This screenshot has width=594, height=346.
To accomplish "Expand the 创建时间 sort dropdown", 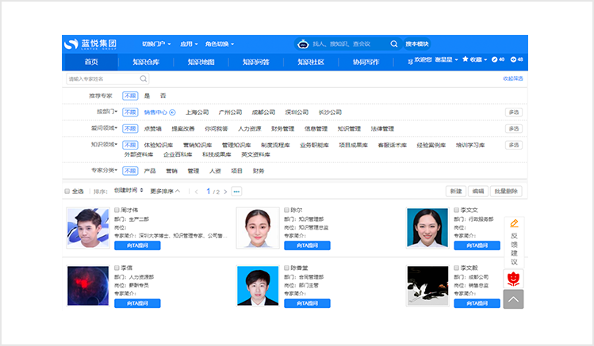I will tap(128, 191).
